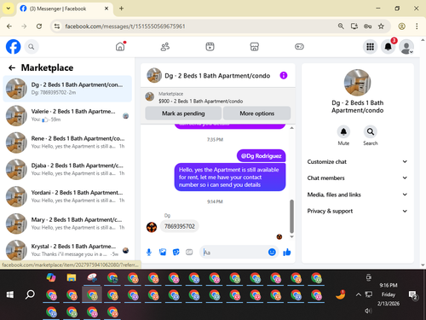Open a new browser tab
The image size is (426, 320).
click(x=121, y=9)
